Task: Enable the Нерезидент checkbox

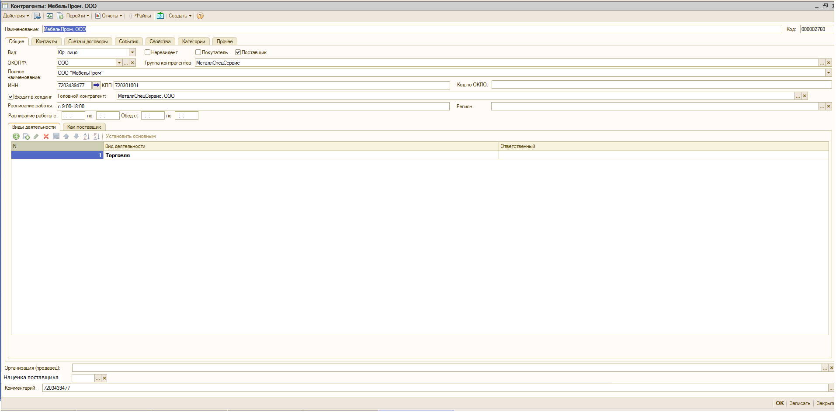Action: pyautogui.click(x=148, y=52)
